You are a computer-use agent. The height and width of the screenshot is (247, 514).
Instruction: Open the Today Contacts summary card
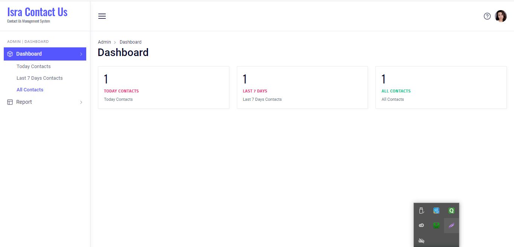coord(163,88)
